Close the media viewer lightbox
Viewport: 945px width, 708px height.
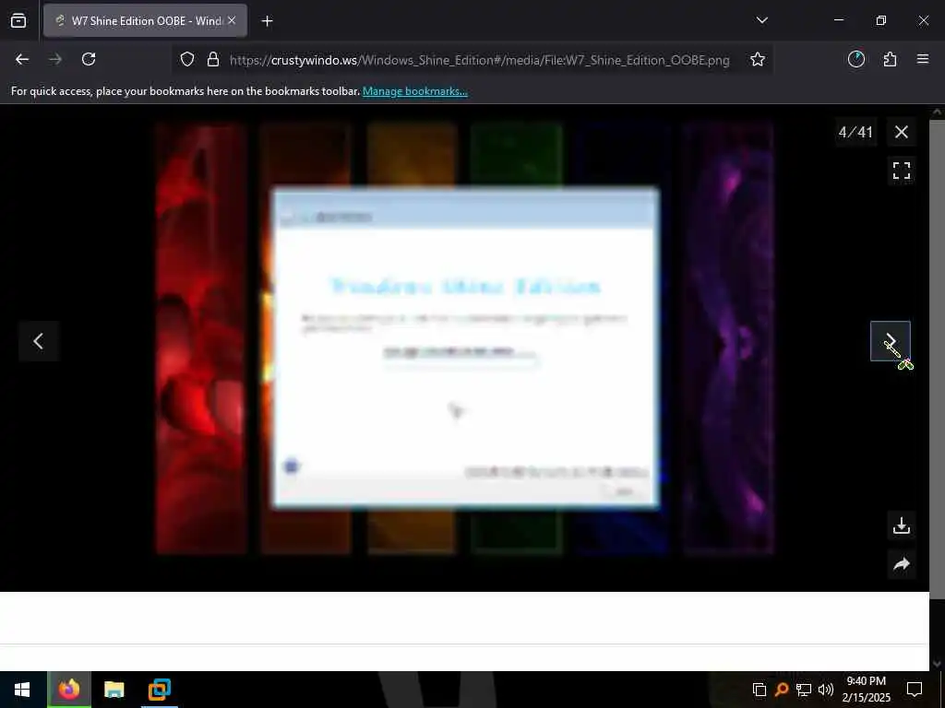[901, 132]
